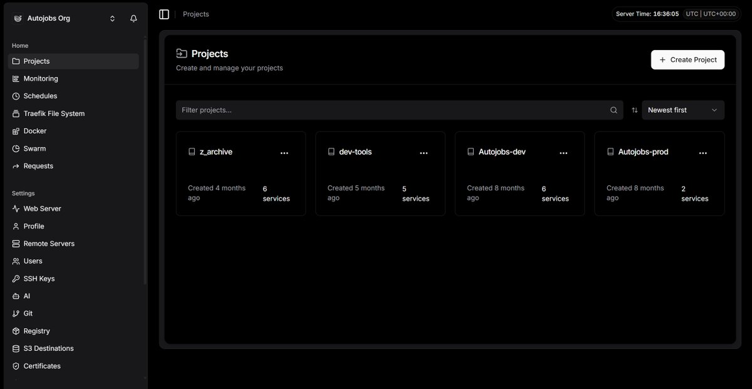Open the Autojobs-prod project
Screen dimensions: 752x389
tap(659, 174)
